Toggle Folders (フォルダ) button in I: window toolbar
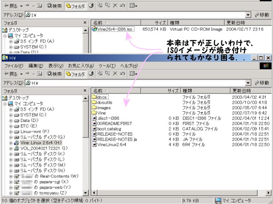 (x=76, y=6)
